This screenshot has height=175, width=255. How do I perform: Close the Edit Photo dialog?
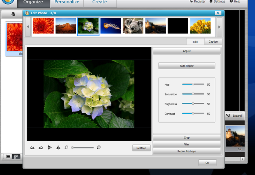pos(218,13)
